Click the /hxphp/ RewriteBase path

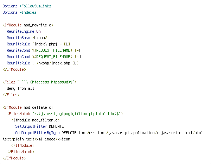click(39, 38)
